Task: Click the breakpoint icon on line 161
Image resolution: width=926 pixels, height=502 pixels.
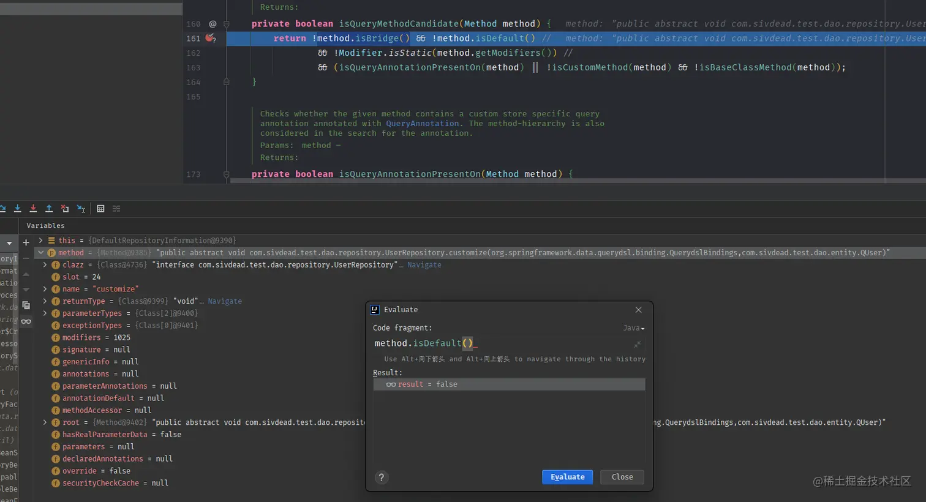Action: click(210, 38)
